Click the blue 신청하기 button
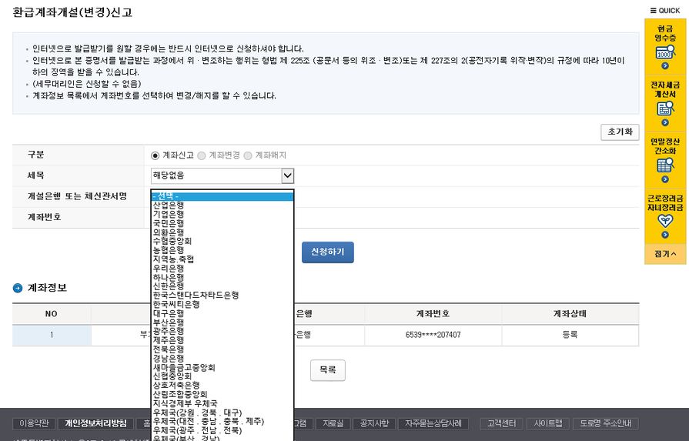Screen dimensions: 689x441 pos(327,252)
